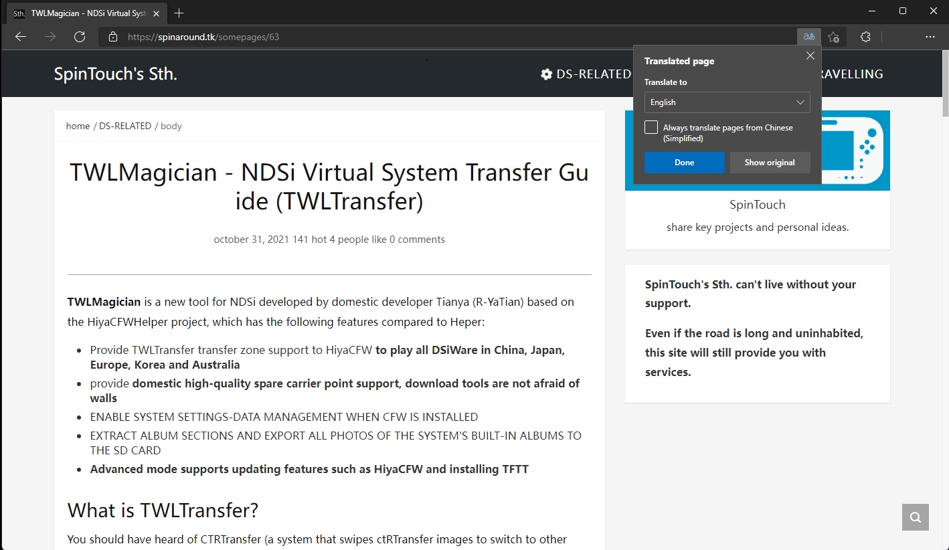This screenshot has width=949, height=550.
Task: Click the "body" breadcrumb text
Action: tap(171, 126)
